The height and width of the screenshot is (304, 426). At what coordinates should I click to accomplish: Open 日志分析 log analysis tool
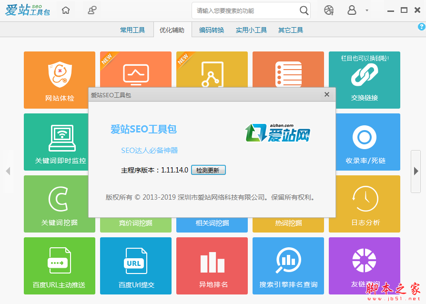tap(368, 204)
